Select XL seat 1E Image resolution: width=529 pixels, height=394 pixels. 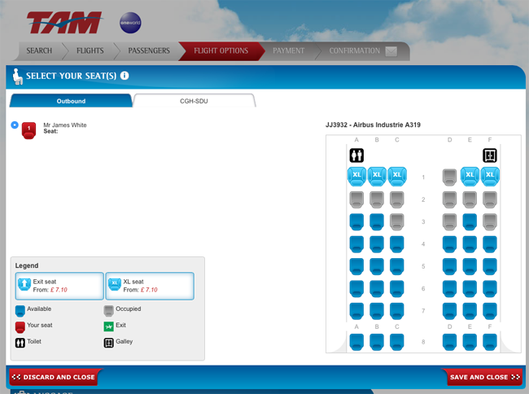click(x=470, y=177)
